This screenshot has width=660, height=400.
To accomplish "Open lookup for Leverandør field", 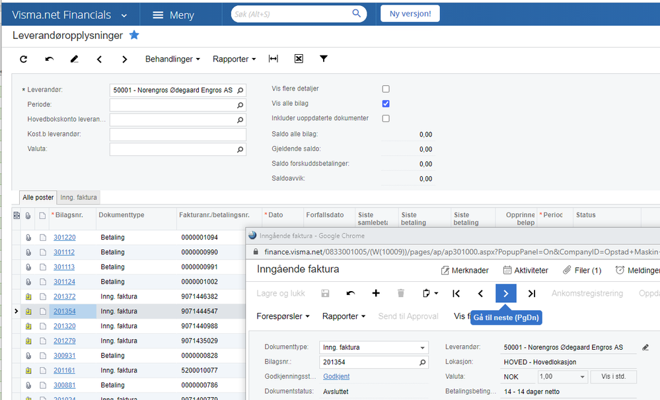I will tap(240, 90).
